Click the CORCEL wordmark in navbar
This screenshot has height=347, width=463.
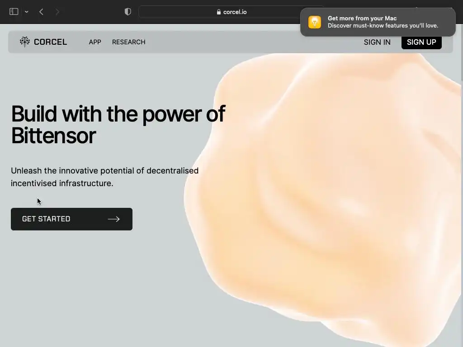[50, 42]
